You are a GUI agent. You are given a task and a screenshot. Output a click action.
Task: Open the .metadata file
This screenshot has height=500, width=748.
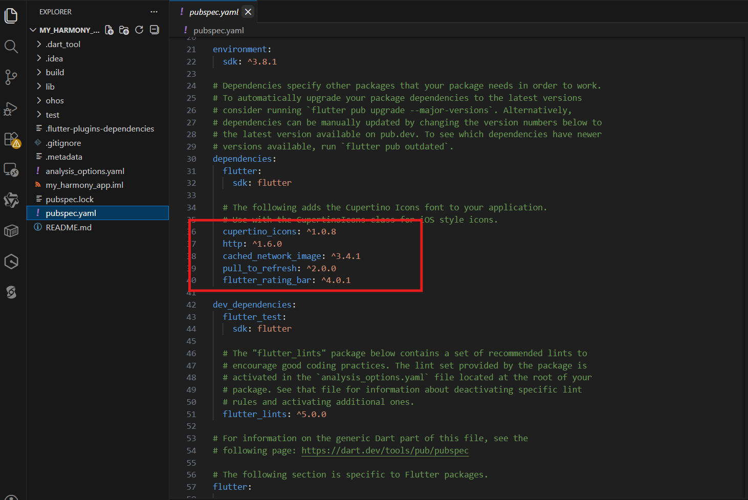pyautogui.click(x=98, y=157)
